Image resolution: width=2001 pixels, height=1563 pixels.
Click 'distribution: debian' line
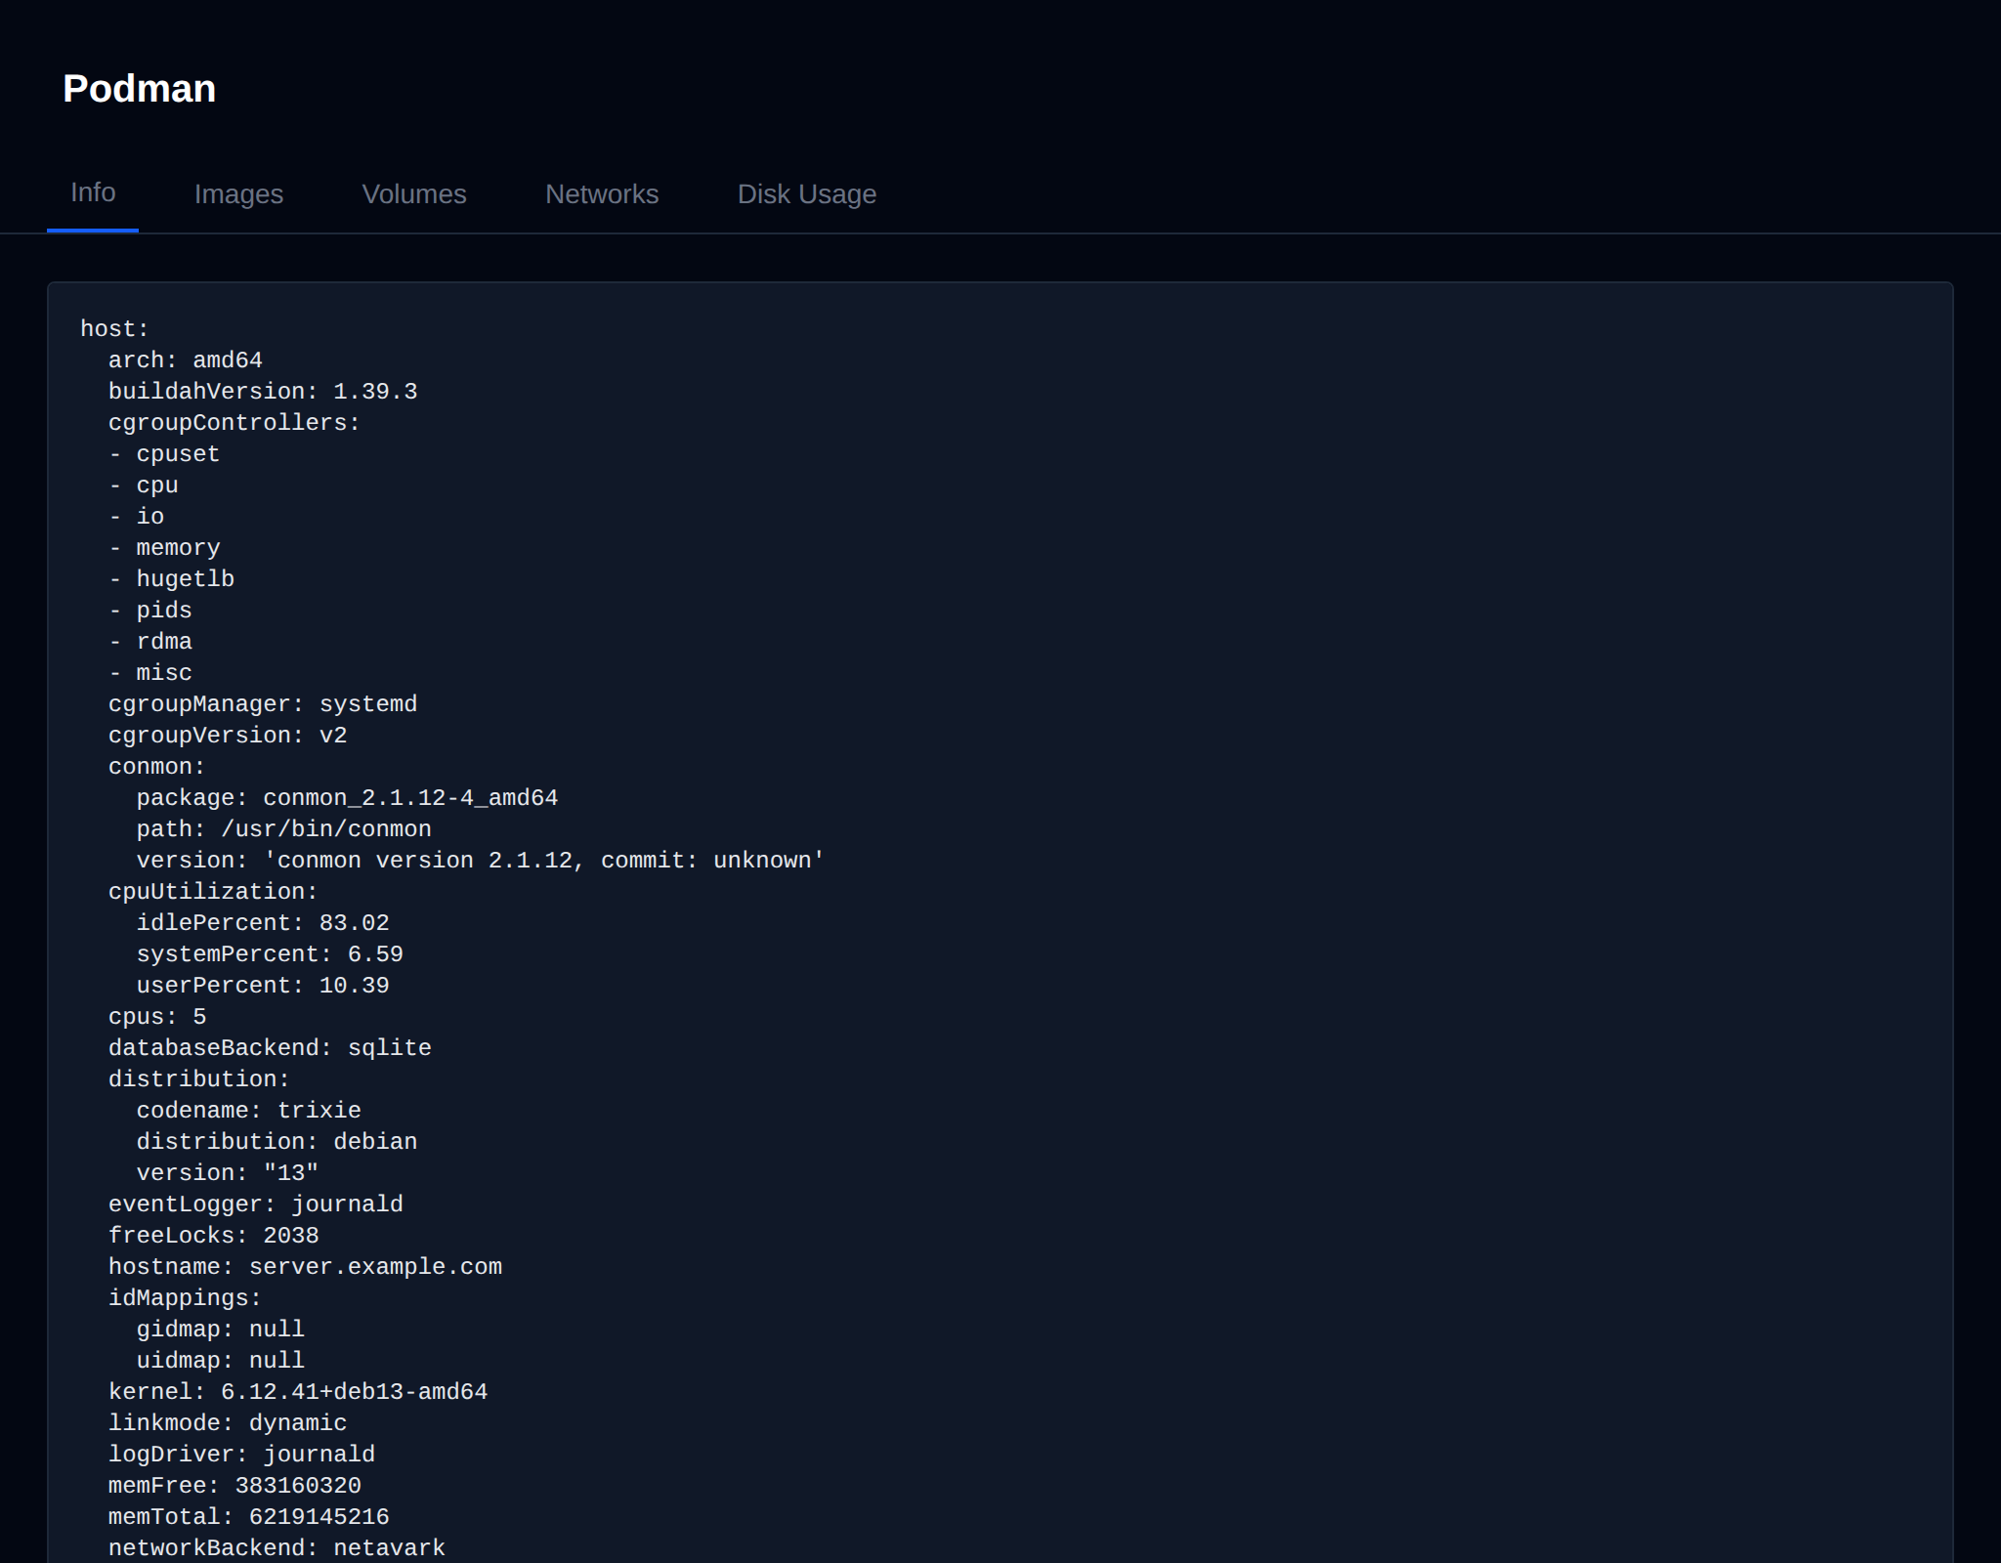point(277,1142)
